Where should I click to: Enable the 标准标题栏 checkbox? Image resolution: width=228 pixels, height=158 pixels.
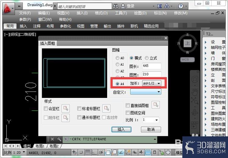(79, 108)
